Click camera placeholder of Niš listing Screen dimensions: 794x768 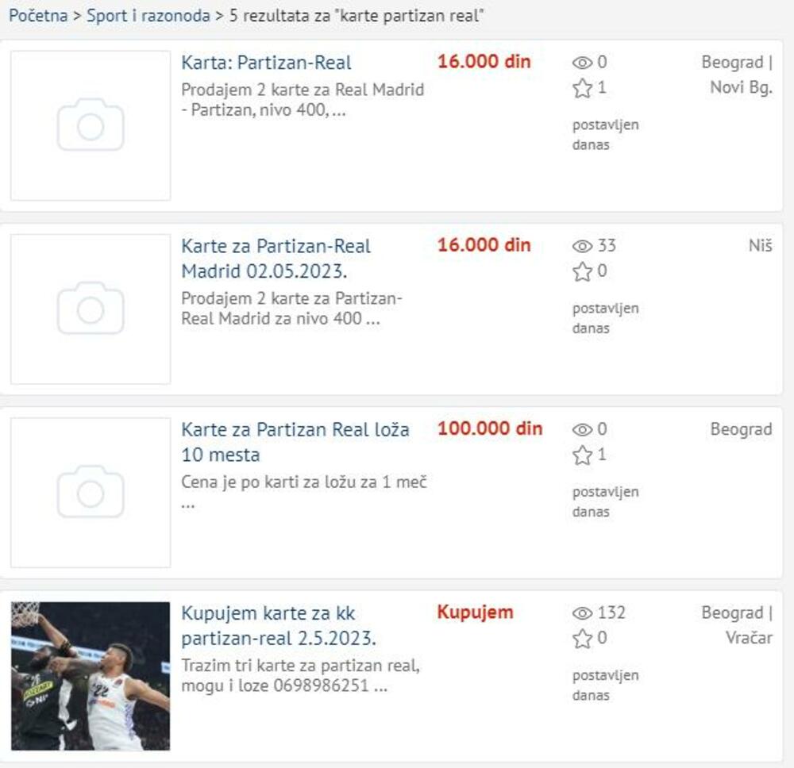[x=91, y=309]
